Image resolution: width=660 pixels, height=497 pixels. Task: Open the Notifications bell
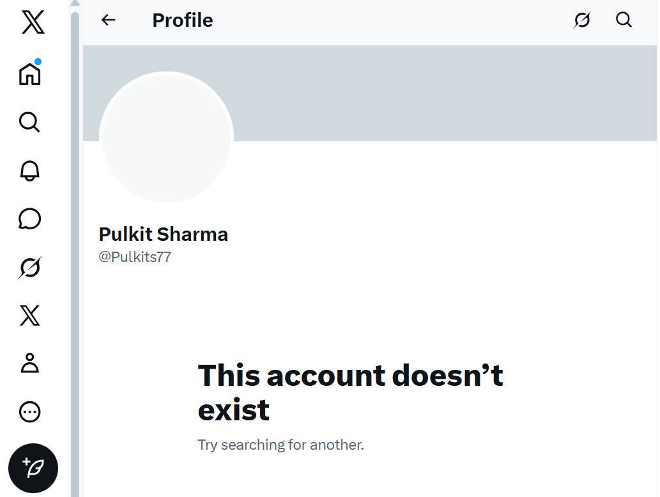click(x=30, y=171)
